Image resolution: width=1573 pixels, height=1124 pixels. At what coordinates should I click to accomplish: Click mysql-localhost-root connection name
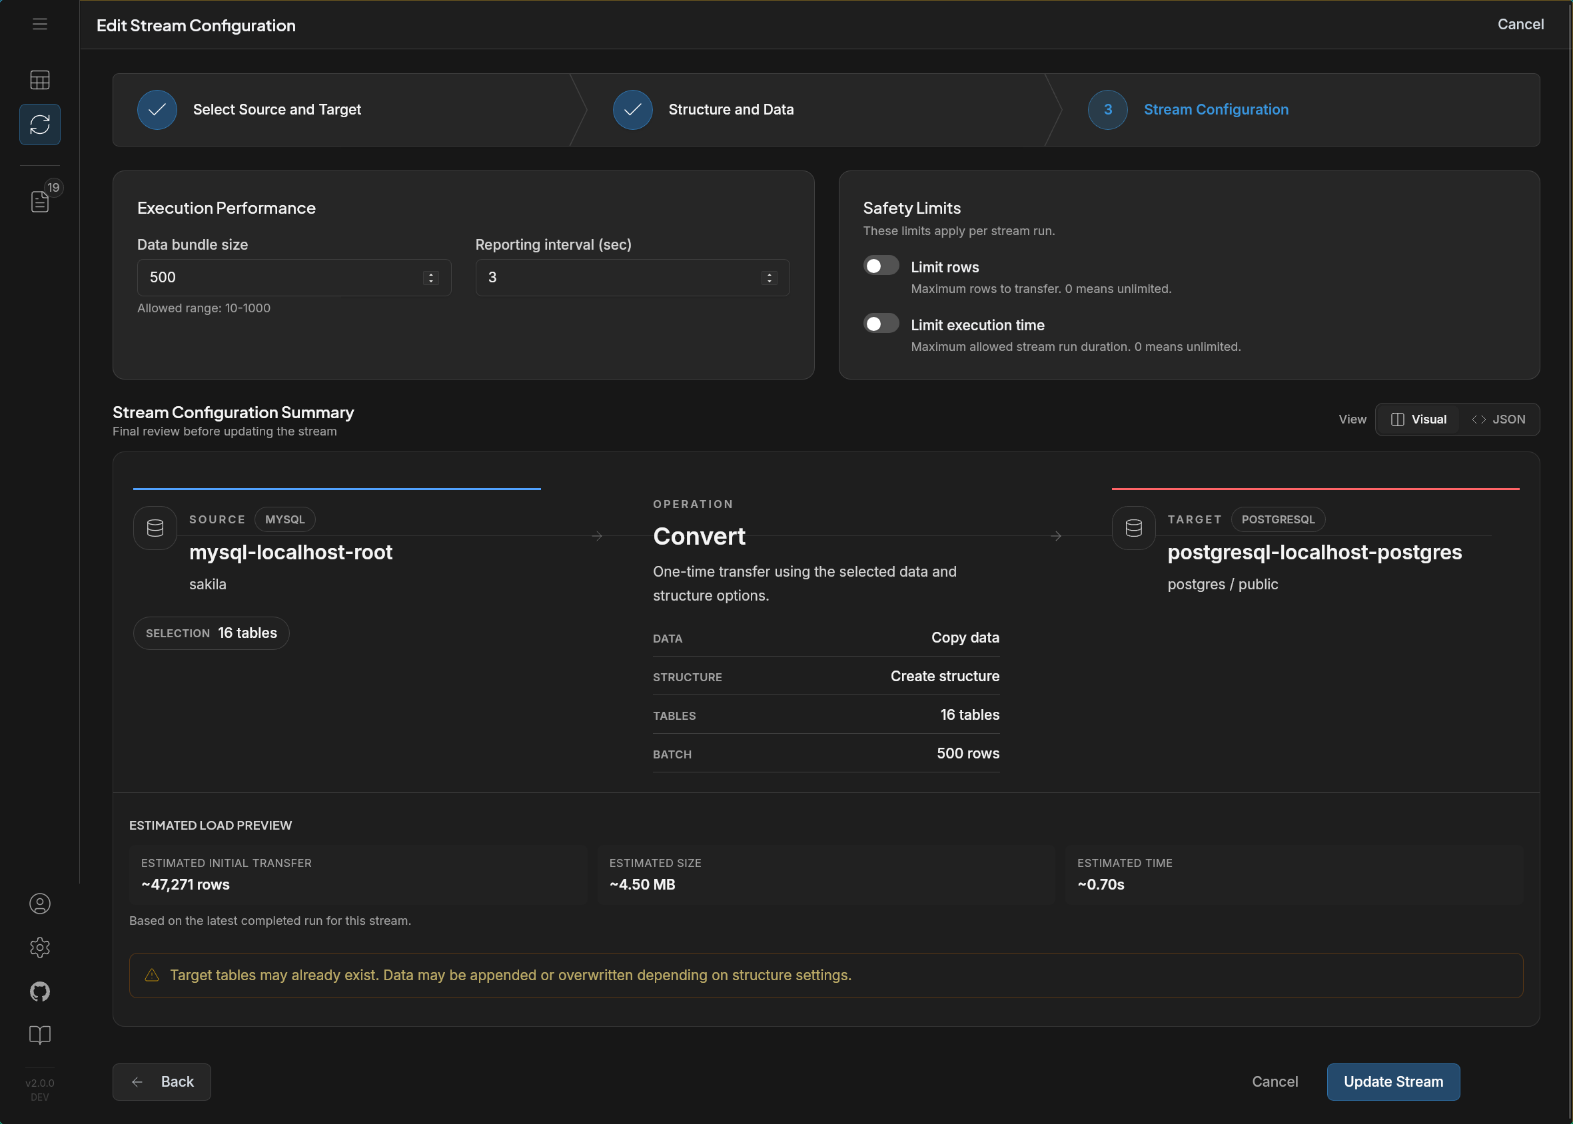tap(290, 552)
